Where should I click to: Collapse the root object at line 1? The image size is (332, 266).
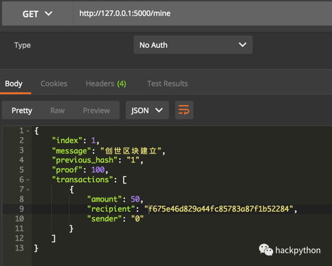point(28,131)
